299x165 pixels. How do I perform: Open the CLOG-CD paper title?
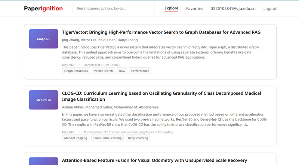point(161,96)
